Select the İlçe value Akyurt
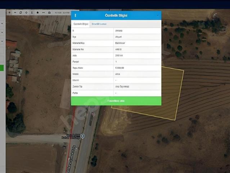 pos(118,37)
